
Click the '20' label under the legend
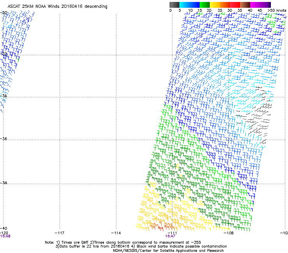(209, 11)
